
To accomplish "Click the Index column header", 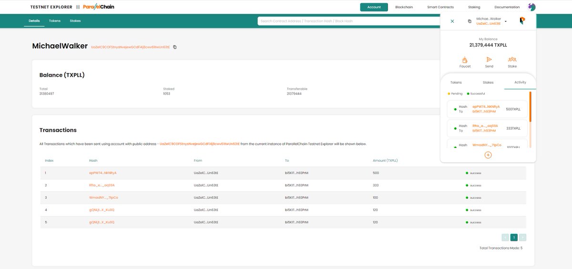I will (49, 161).
